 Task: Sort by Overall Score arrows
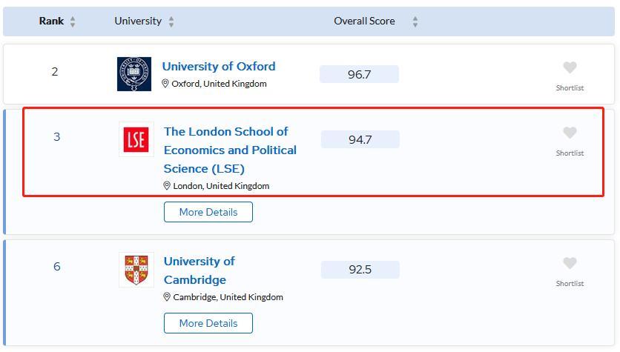pos(415,22)
